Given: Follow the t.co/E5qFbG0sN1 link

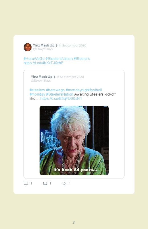Looking at the screenshot, I should pos(61,99).
